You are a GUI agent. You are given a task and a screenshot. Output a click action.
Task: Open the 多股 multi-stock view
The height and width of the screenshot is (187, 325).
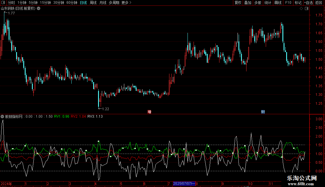click(258, 3)
